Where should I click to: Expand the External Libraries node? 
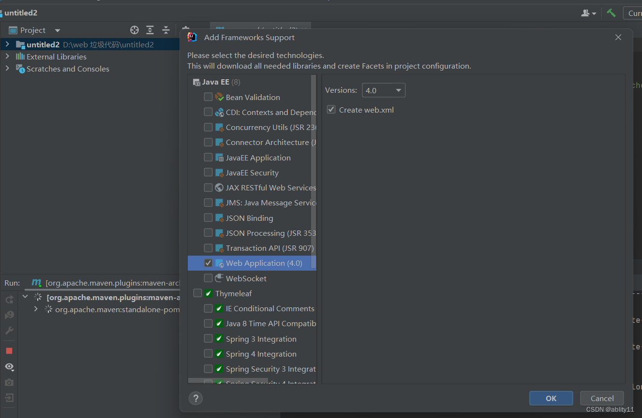tap(7, 56)
